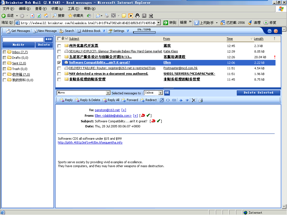Click the IE Print icon in browser toolbar
The height and width of the screenshot is (215, 287).
click(107, 16)
